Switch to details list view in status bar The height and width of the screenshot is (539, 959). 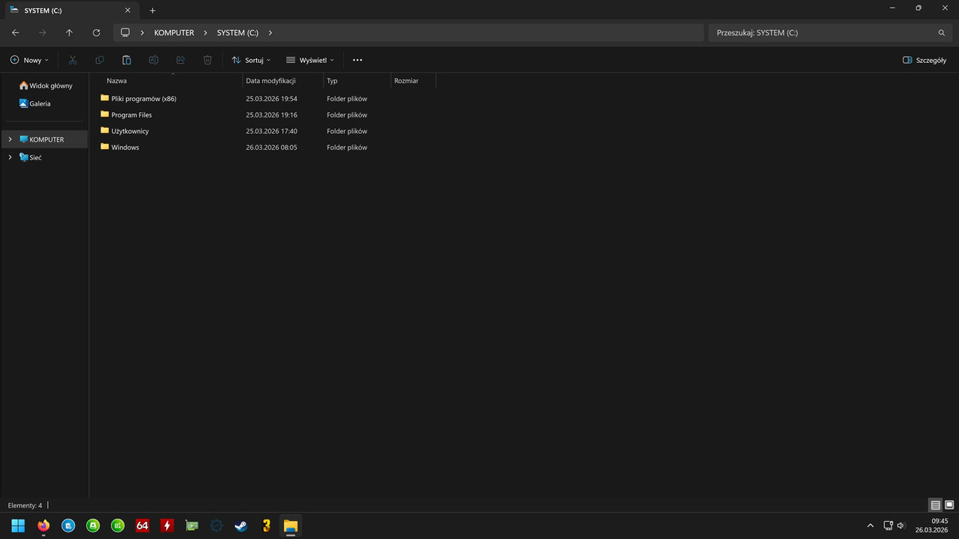point(935,505)
